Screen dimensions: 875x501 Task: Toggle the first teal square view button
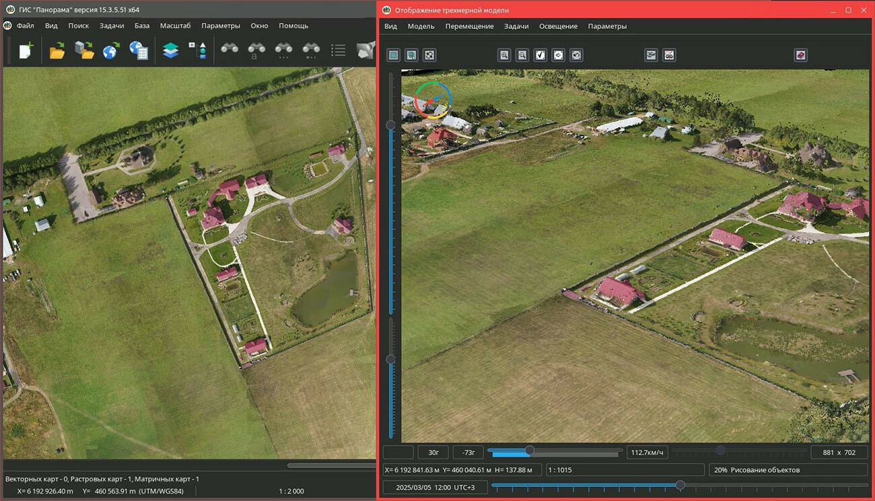[394, 55]
